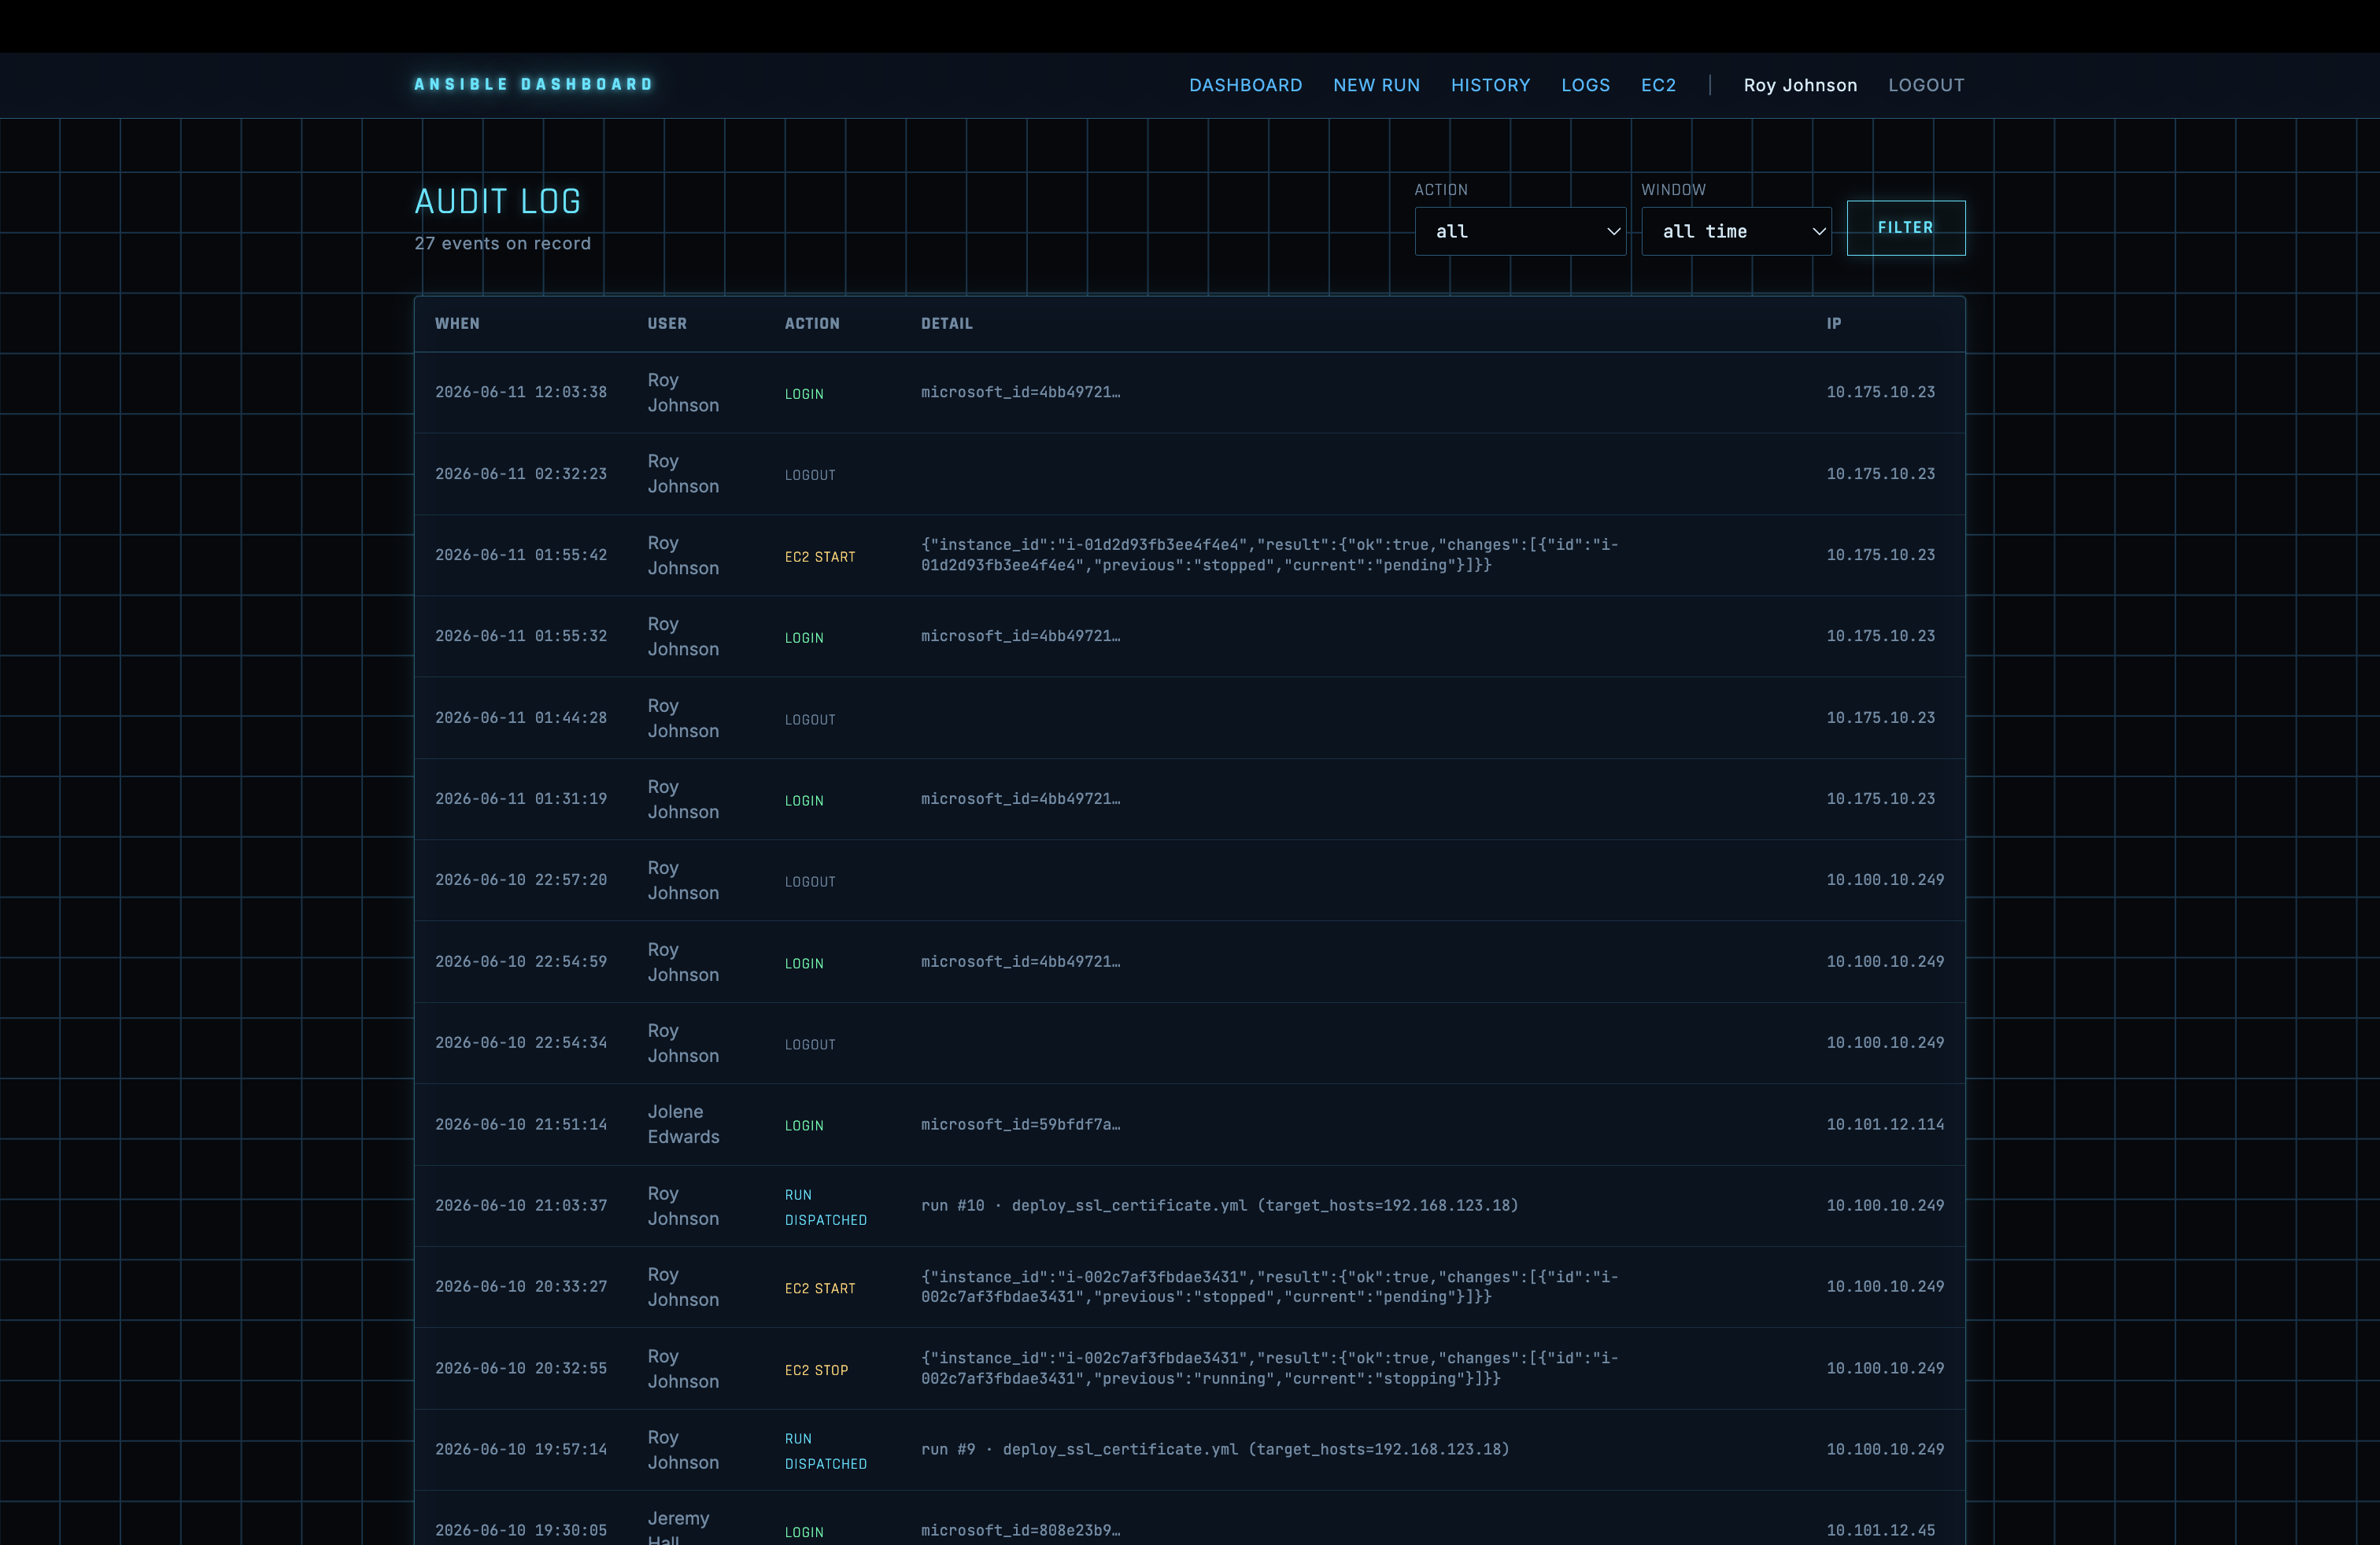Viewport: 2380px width, 1545px height.
Task: Click the LOGIN tag at 12:03:38
Action: (x=804, y=394)
